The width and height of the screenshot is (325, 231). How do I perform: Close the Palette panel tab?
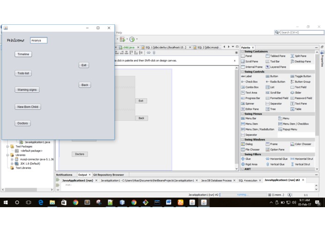point(253,47)
